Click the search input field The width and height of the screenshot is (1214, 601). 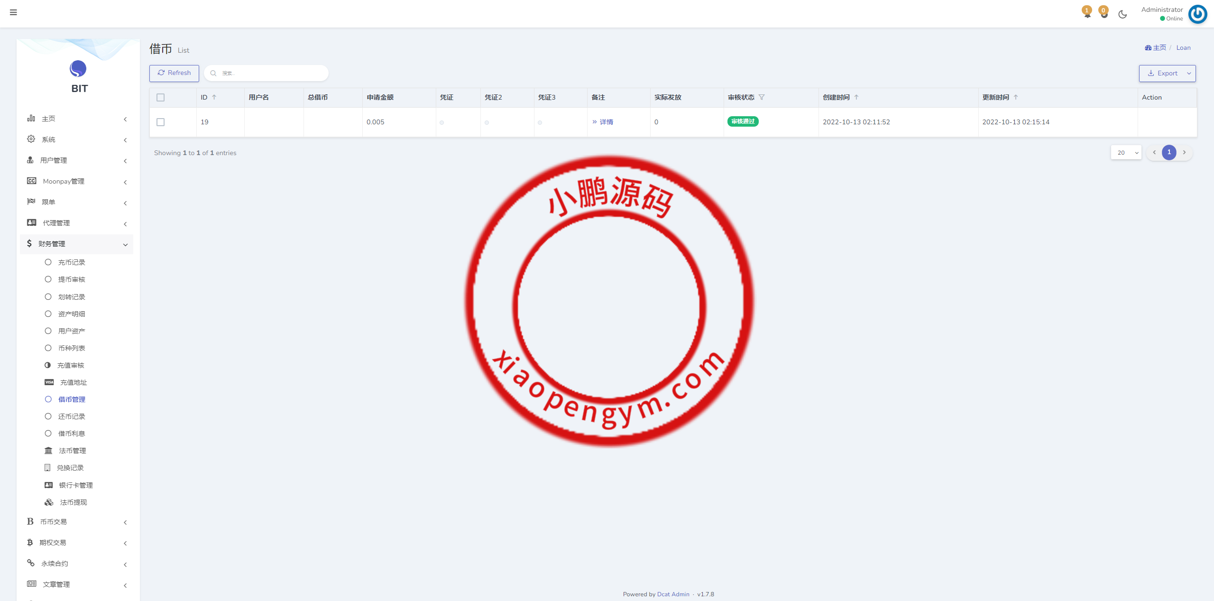click(x=270, y=73)
